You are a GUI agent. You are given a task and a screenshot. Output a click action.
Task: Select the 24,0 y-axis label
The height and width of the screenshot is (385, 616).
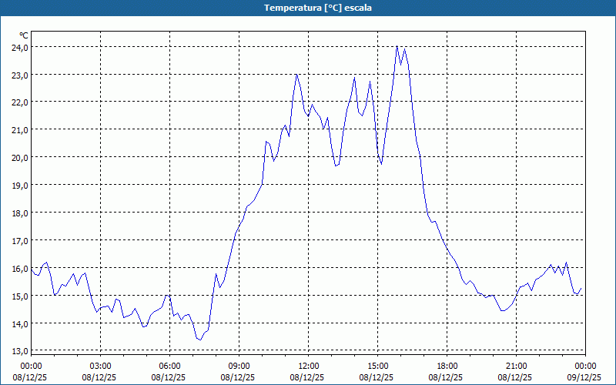tap(19, 47)
